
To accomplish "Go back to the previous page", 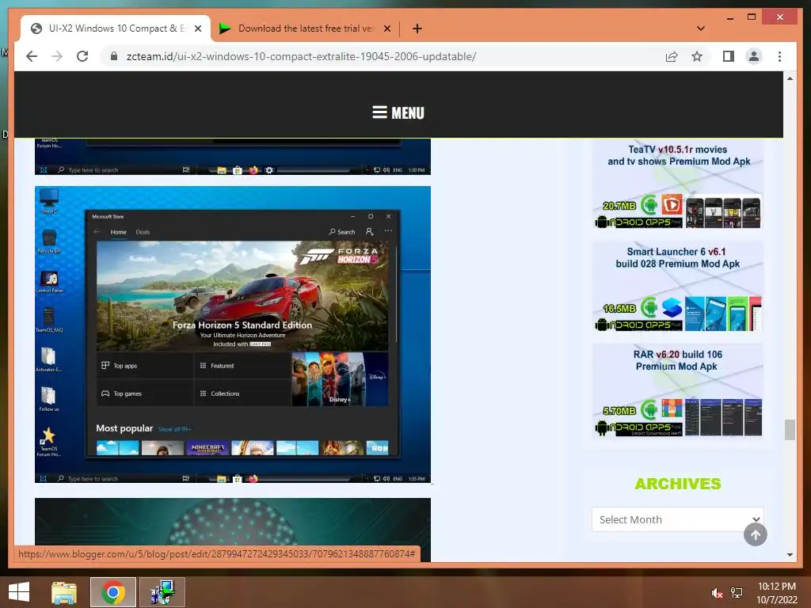I will click(32, 56).
